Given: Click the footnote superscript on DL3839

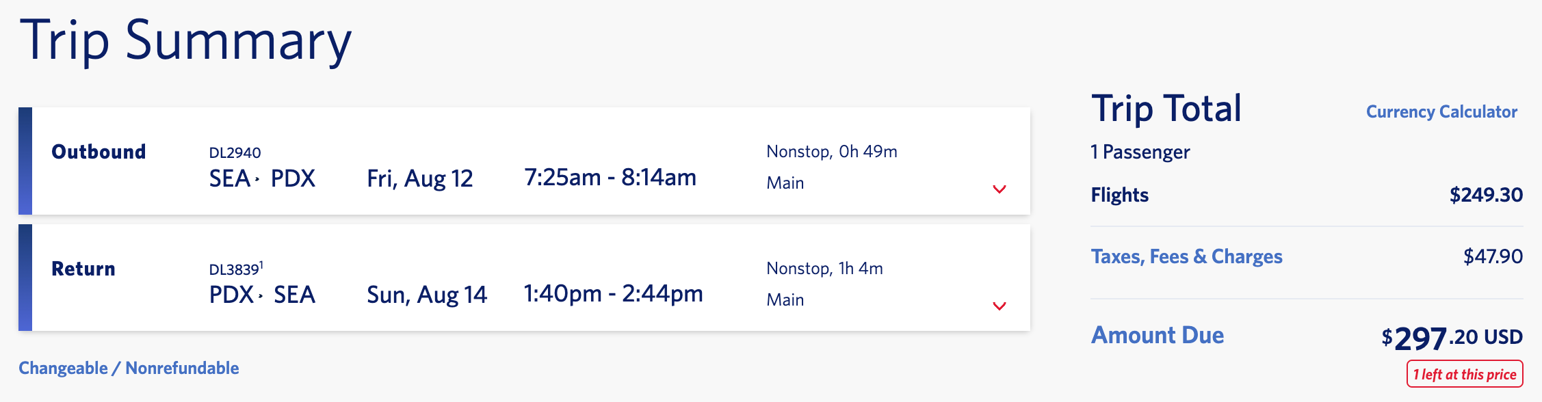Looking at the screenshot, I should tap(261, 265).
